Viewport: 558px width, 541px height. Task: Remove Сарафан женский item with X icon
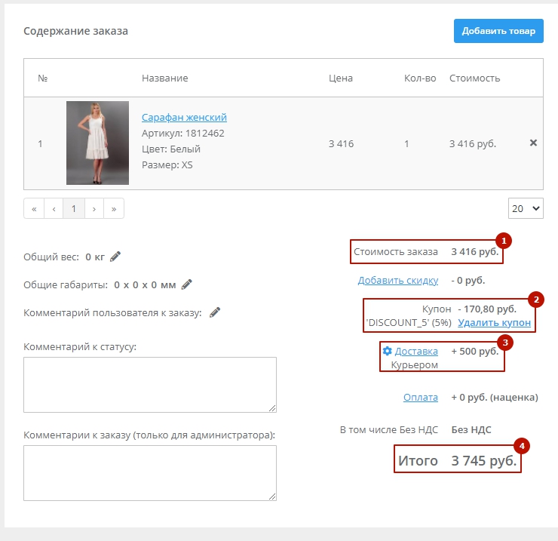pos(533,143)
